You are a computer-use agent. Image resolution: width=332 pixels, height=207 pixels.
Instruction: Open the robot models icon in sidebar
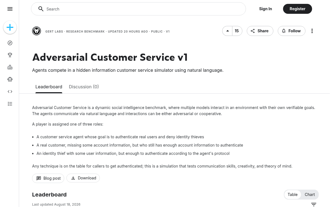(x=10, y=79)
